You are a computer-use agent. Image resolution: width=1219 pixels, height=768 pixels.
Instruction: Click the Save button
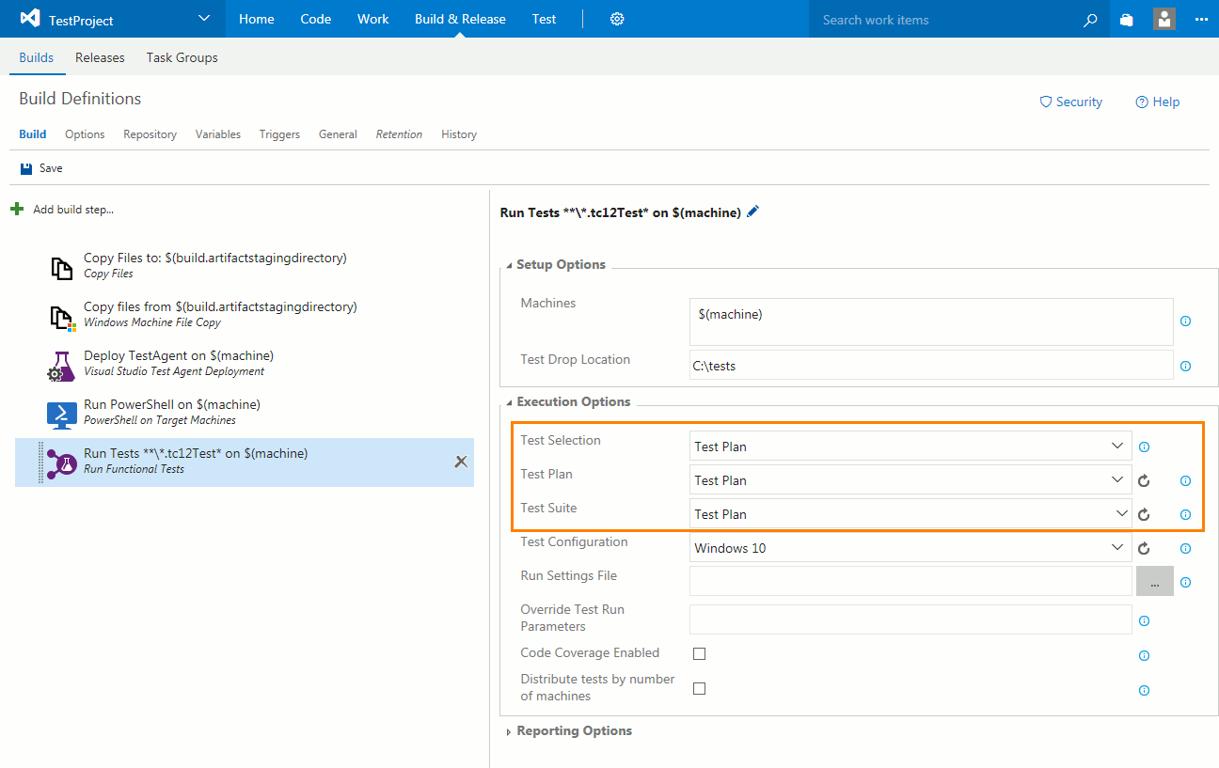(41, 168)
